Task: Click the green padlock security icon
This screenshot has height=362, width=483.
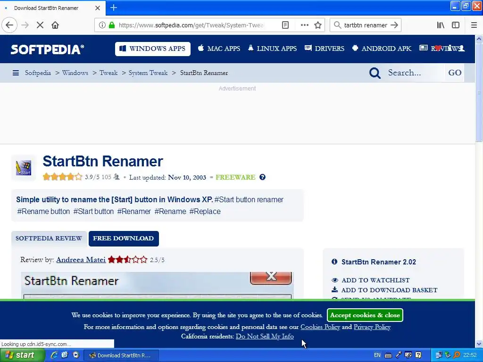Action: (112, 25)
